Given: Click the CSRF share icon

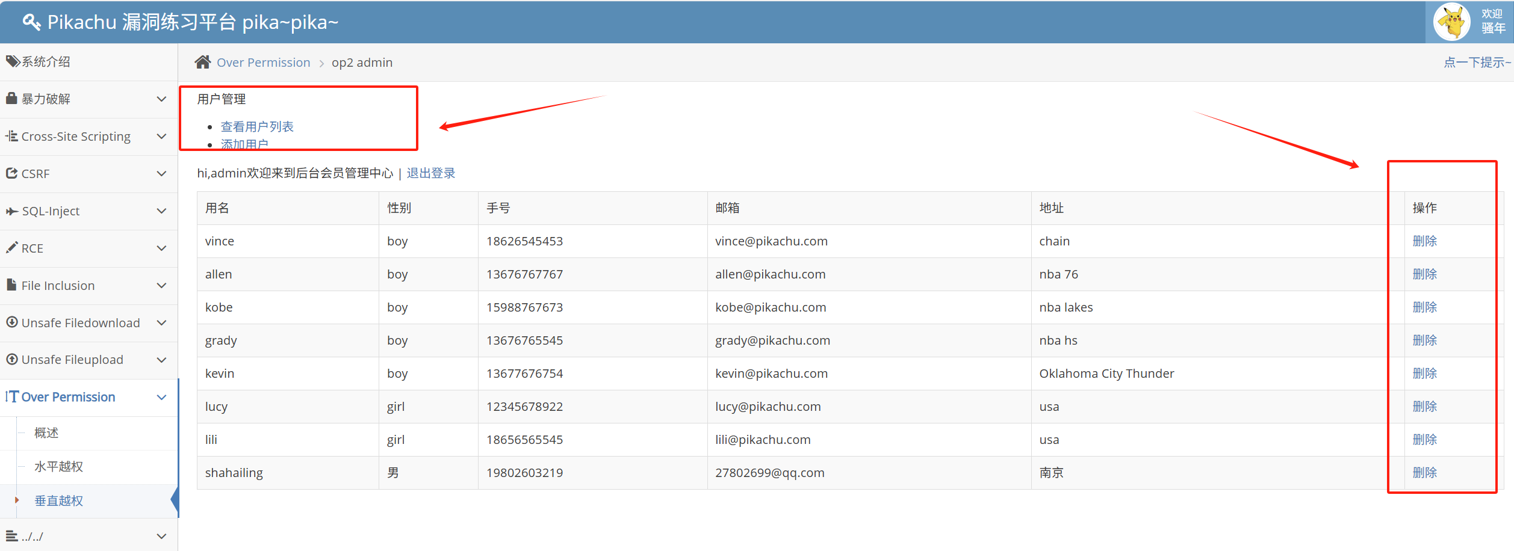Looking at the screenshot, I should 11,173.
